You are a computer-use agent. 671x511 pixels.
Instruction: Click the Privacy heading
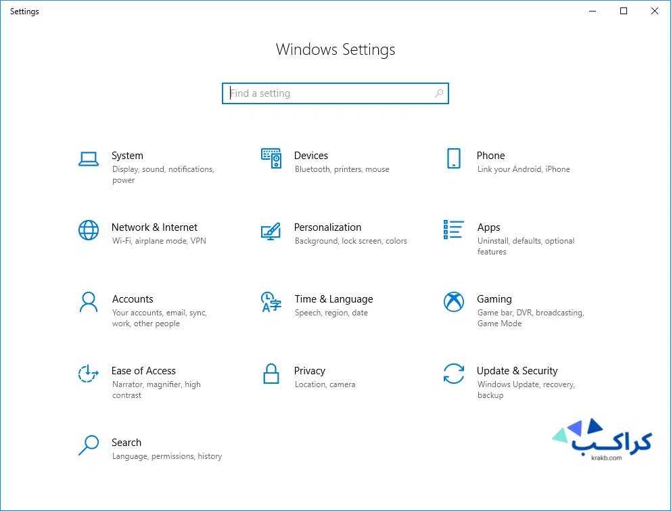(310, 371)
